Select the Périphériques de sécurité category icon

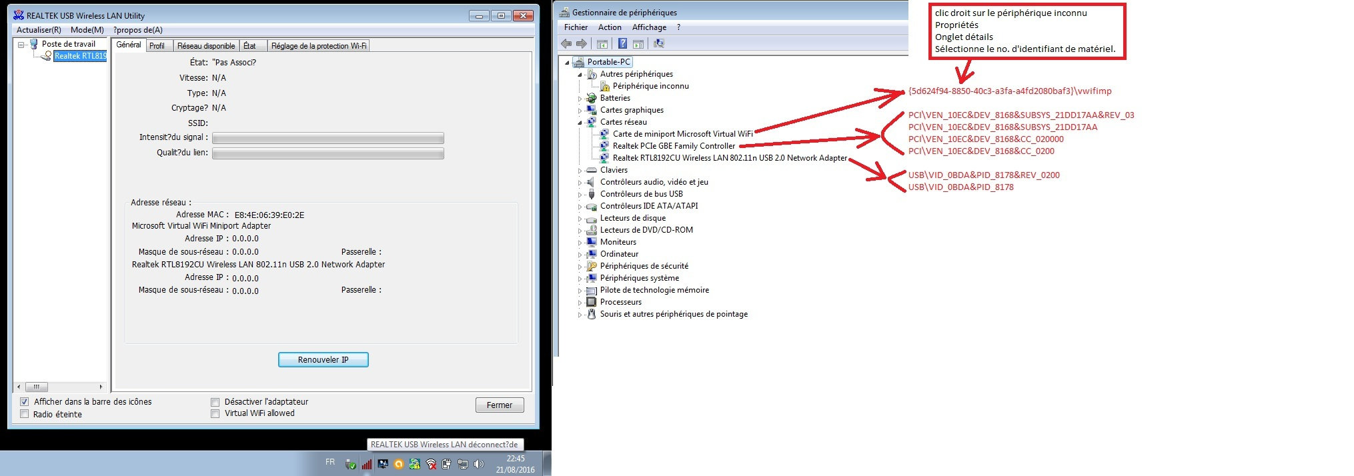tap(592, 266)
